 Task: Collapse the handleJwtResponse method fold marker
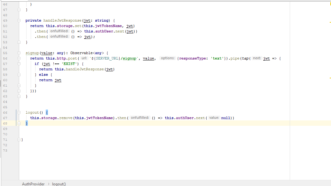(19, 20)
